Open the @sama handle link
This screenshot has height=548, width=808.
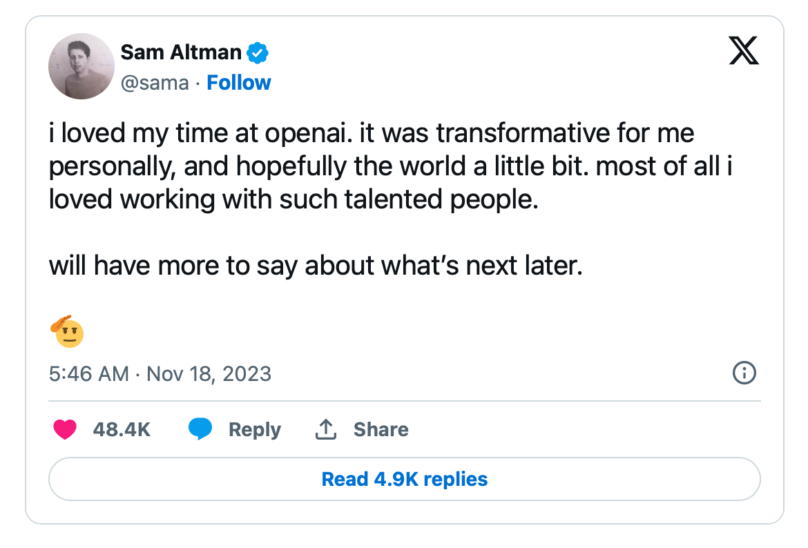point(154,83)
